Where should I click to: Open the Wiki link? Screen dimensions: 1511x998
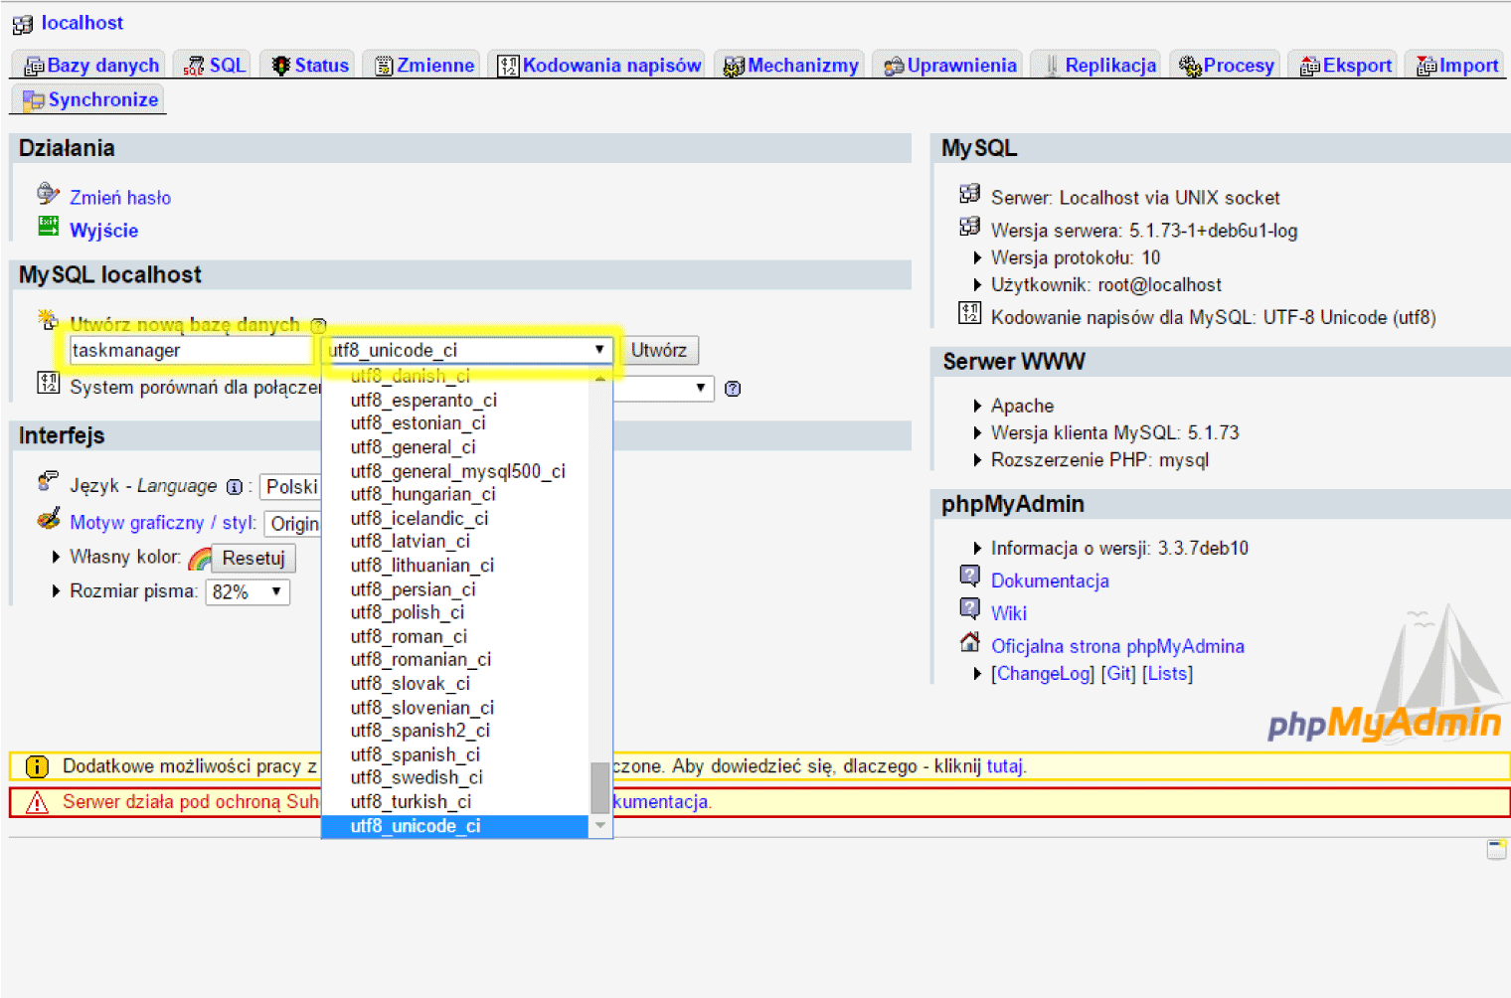pos(1009,614)
